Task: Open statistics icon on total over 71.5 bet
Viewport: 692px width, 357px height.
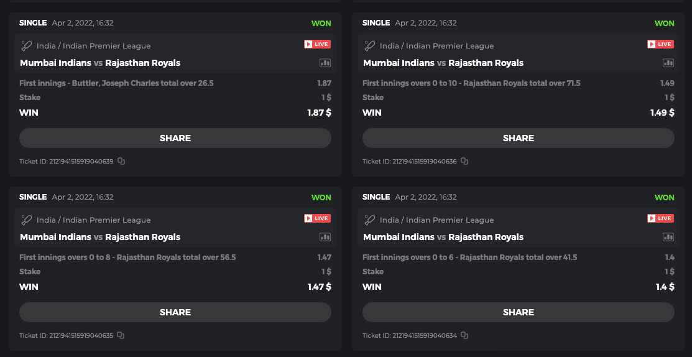Action: click(x=668, y=63)
